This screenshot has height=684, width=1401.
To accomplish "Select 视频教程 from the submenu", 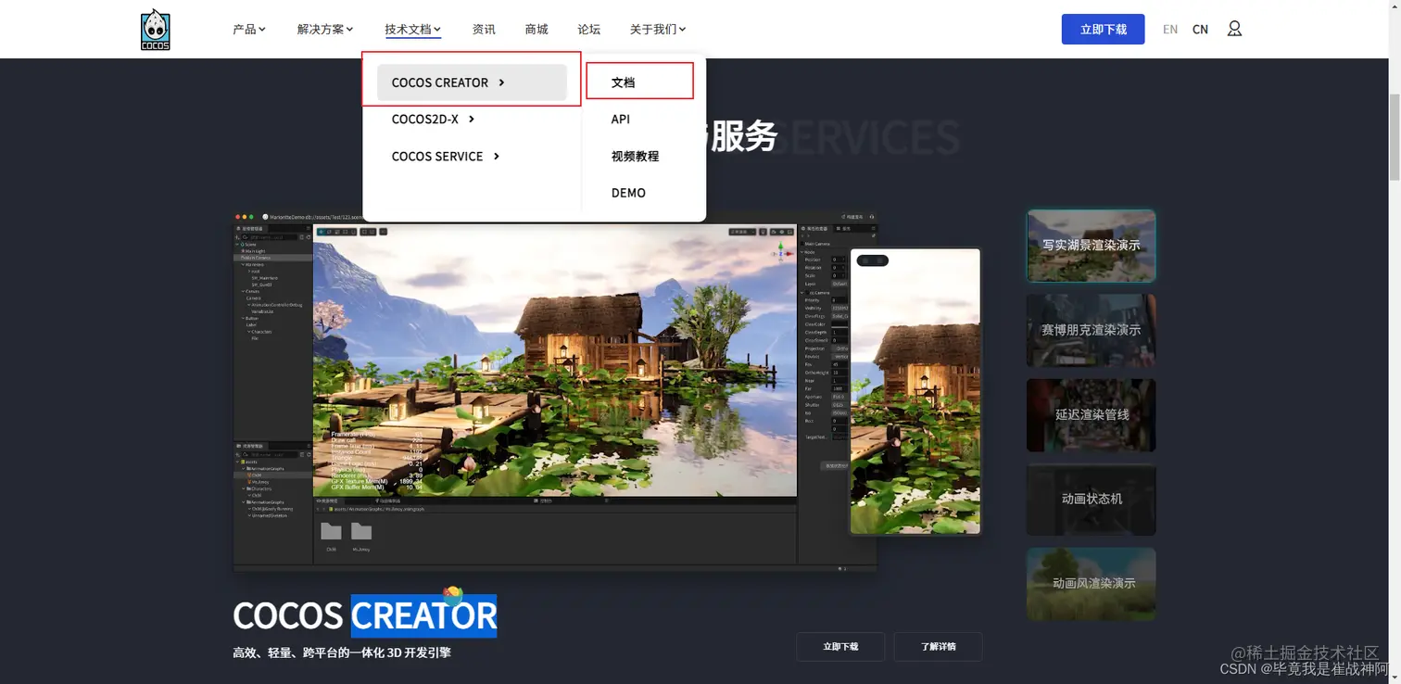I will pos(635,156).
